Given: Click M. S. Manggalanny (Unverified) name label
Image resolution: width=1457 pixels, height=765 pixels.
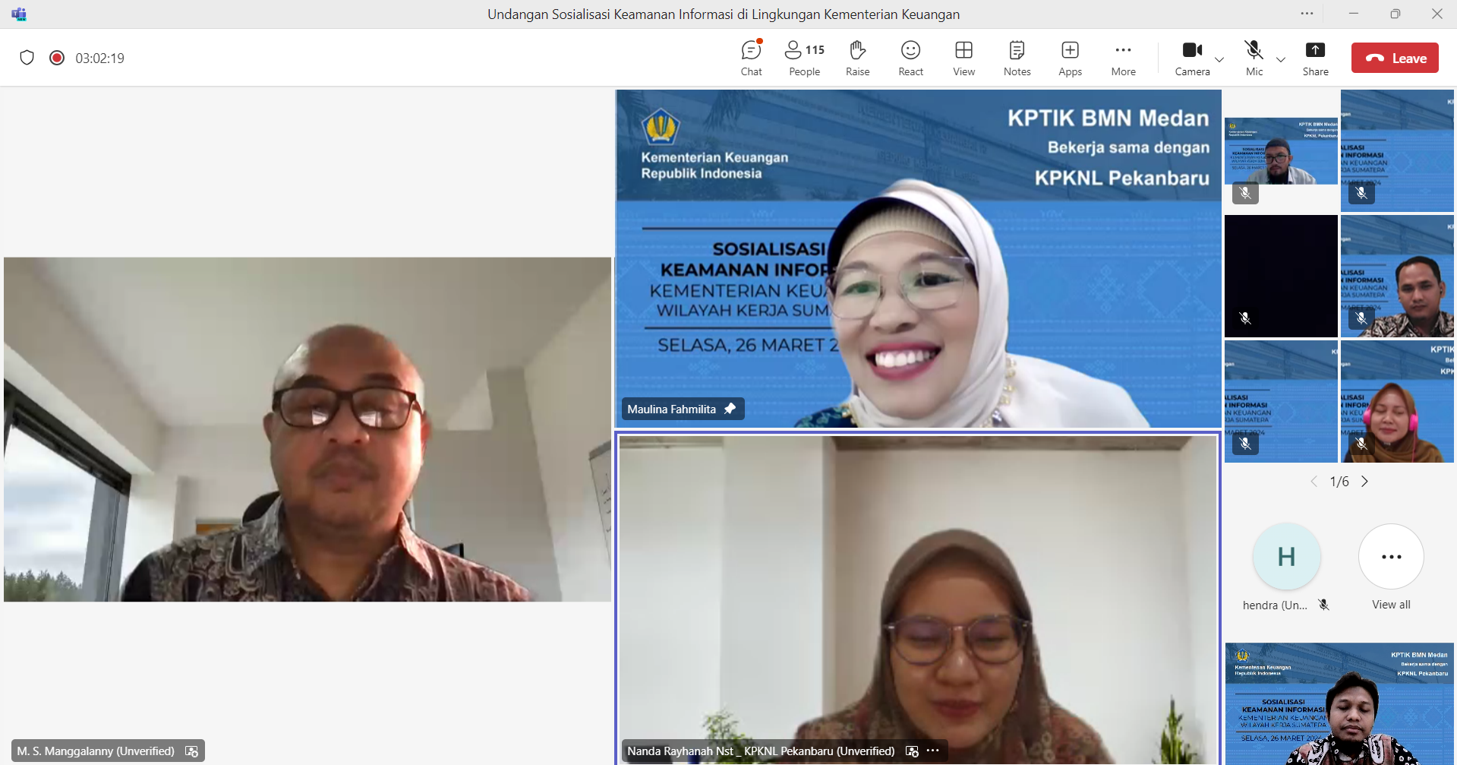Looking at the screenshot, I should (96, 751).
